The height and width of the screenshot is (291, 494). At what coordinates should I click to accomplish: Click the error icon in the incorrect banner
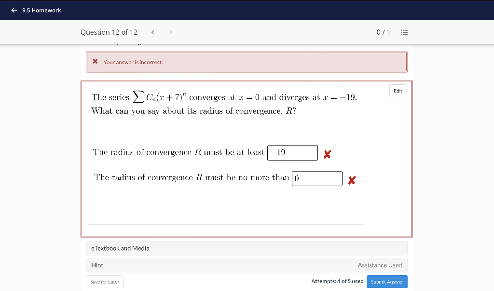point(95,62)
